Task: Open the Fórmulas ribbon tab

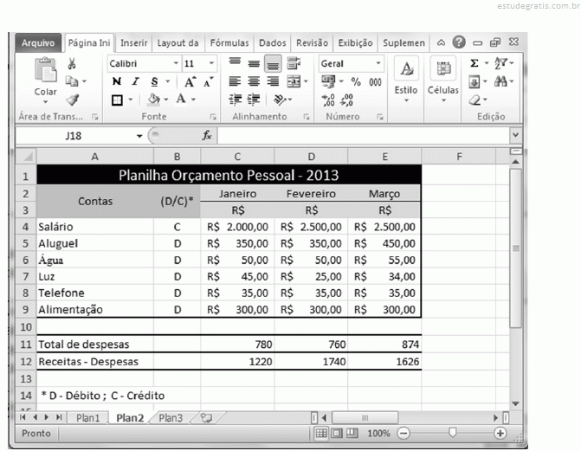Action: point(229,42)
